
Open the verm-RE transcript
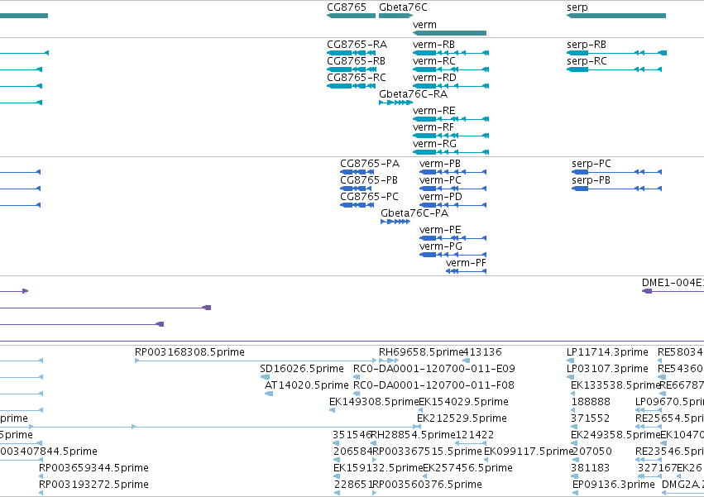451,119
